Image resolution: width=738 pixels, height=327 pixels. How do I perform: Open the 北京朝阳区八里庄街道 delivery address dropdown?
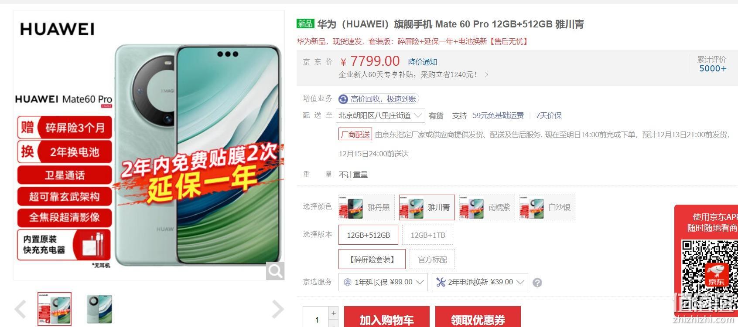[x=380, y=115]
